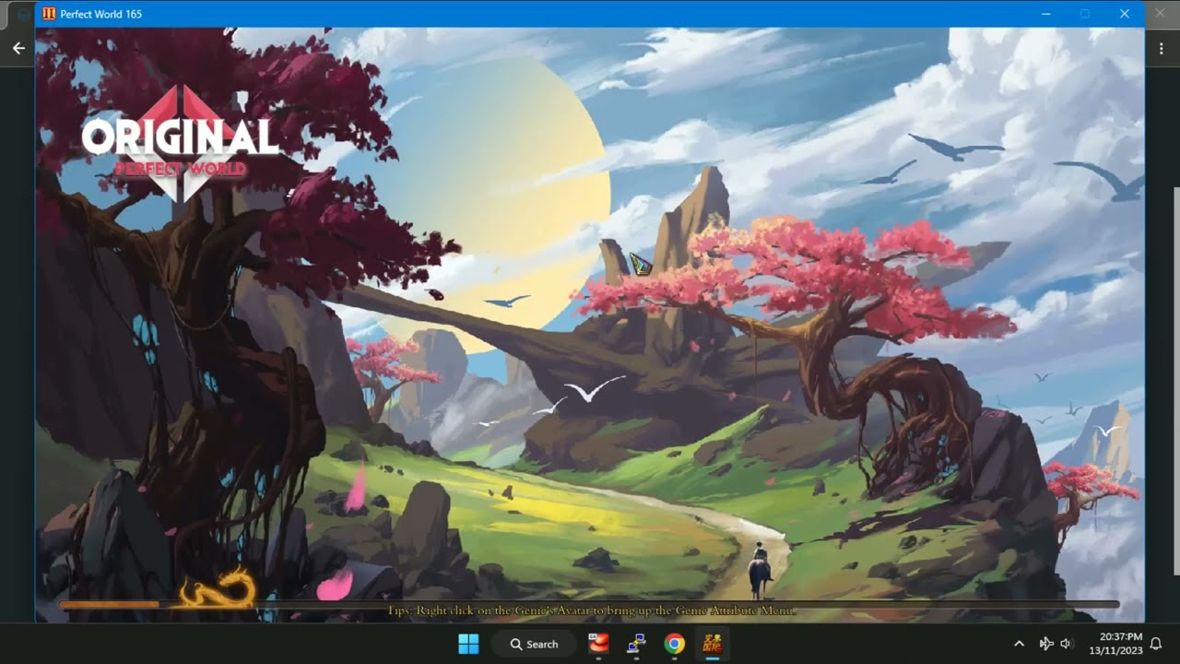Open the taskbar Search box

534,644
